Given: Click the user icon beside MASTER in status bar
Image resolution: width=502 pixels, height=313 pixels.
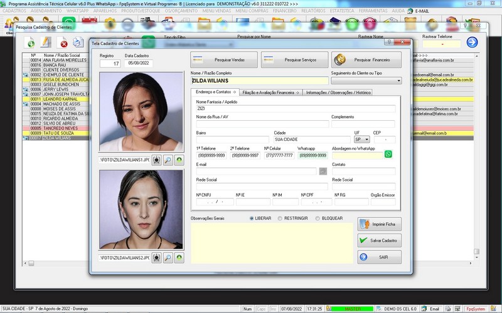Looking at the screenshot, I should pos(328,309).
